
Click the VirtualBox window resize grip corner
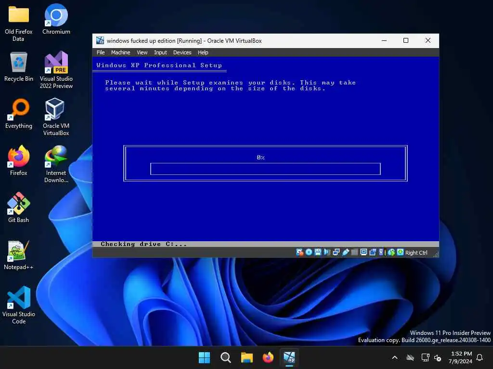436,255
